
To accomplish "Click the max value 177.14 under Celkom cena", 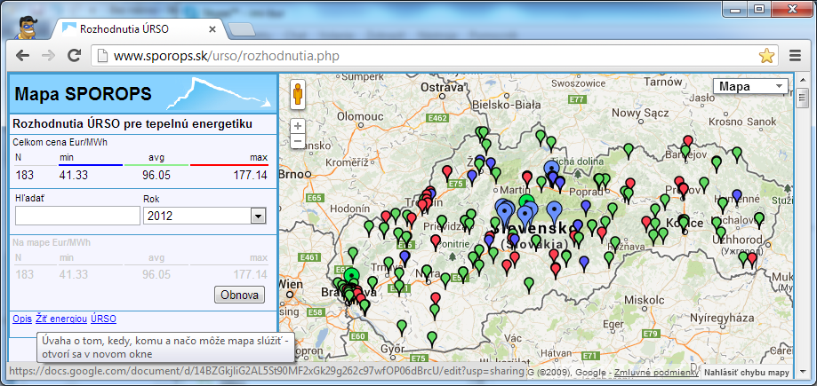I will point(251,176).
